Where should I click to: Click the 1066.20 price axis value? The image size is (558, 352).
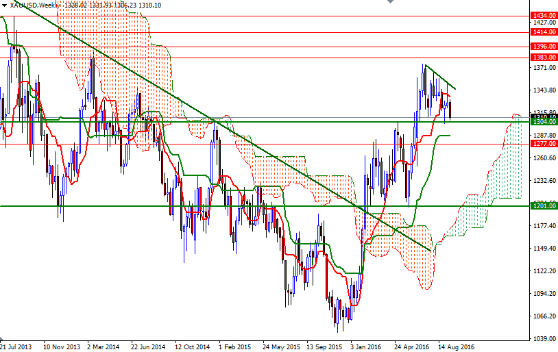click(x=544, y=316)
